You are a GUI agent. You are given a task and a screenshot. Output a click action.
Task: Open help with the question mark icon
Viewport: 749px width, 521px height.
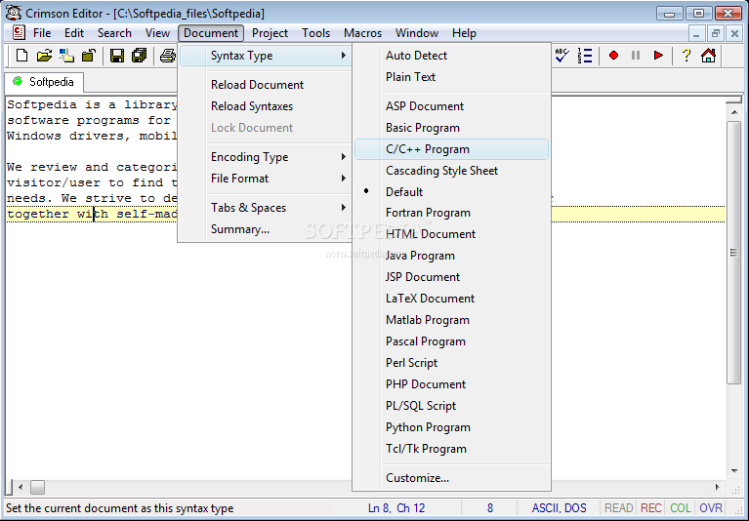coord(687,56)
